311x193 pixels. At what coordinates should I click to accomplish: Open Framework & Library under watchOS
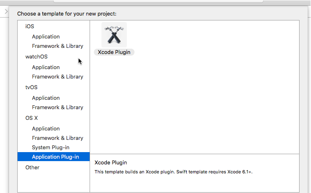(58, 77)
